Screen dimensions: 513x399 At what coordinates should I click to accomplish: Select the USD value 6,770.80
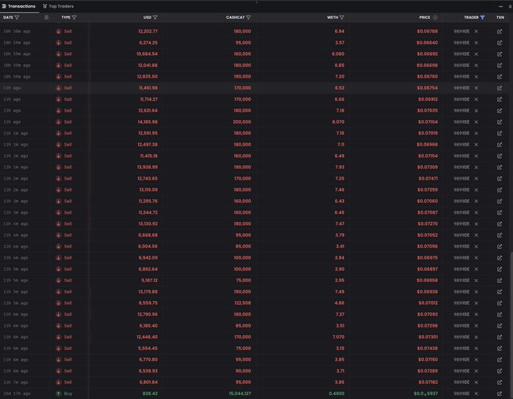pyautogui.click(x=148, y=360)
